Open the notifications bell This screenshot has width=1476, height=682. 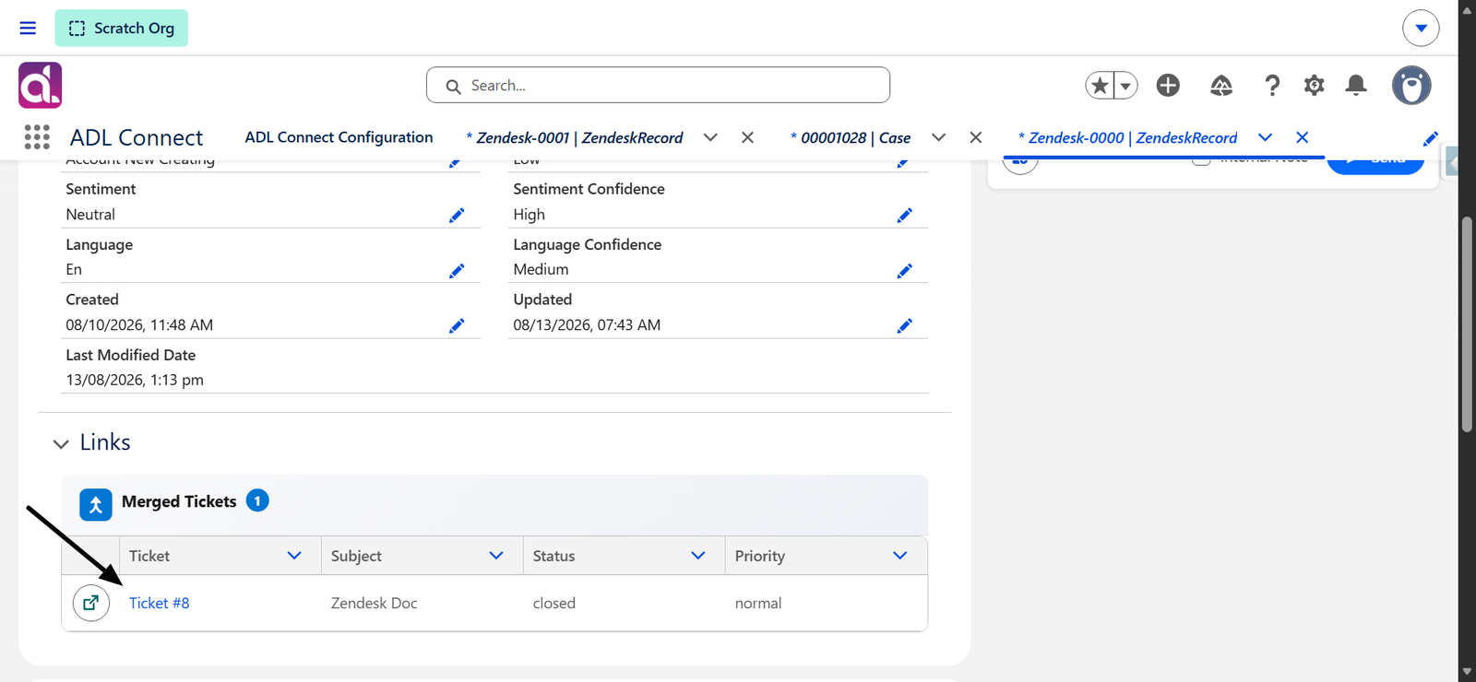[1356, 85]
